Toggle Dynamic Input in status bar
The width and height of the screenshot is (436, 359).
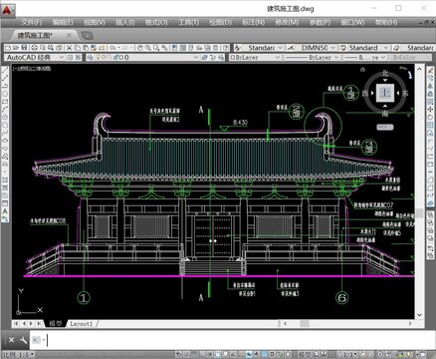coord(249,354)
